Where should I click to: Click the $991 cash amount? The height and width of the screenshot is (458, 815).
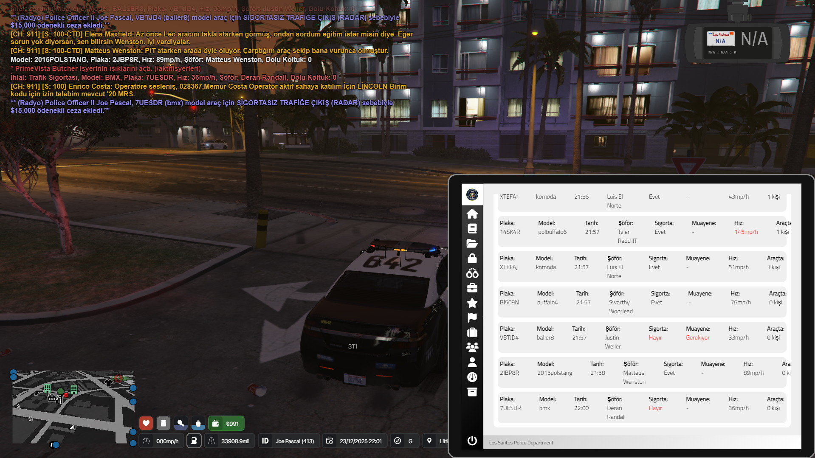232,424
